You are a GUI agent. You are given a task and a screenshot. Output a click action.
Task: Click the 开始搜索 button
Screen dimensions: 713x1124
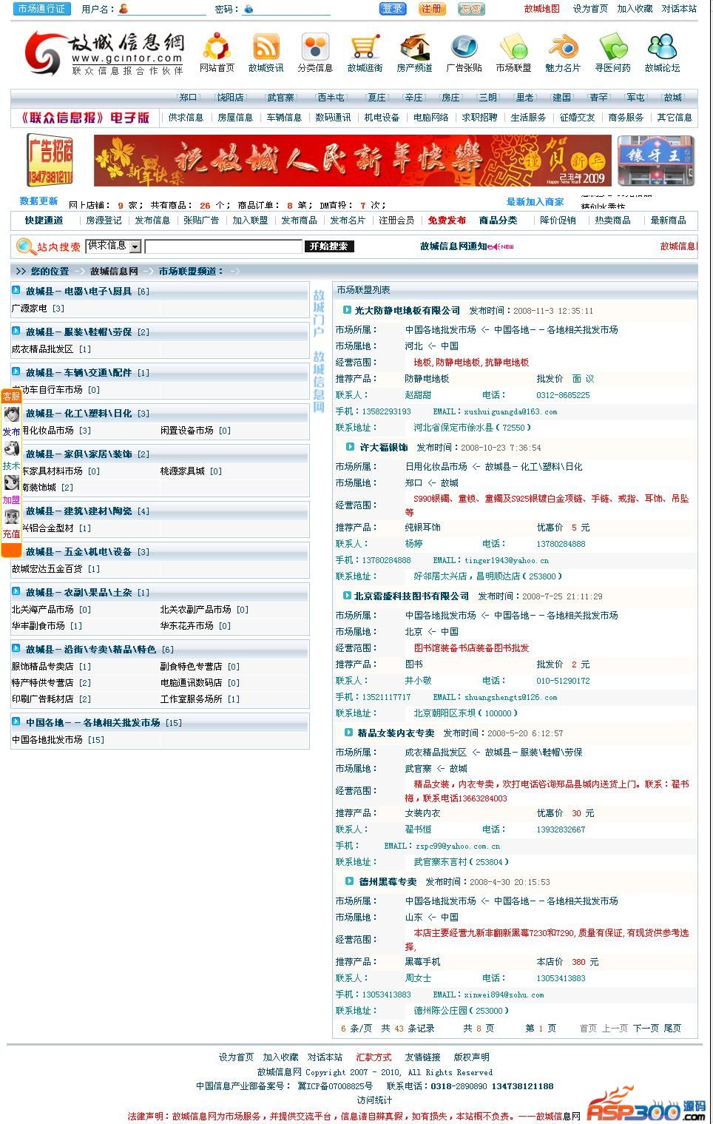click(x=330, y=246)
